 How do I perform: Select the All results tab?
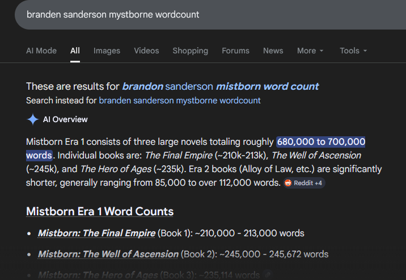pos(75,51)
